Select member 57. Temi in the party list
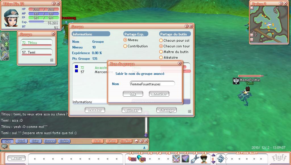 click(37, 52)
